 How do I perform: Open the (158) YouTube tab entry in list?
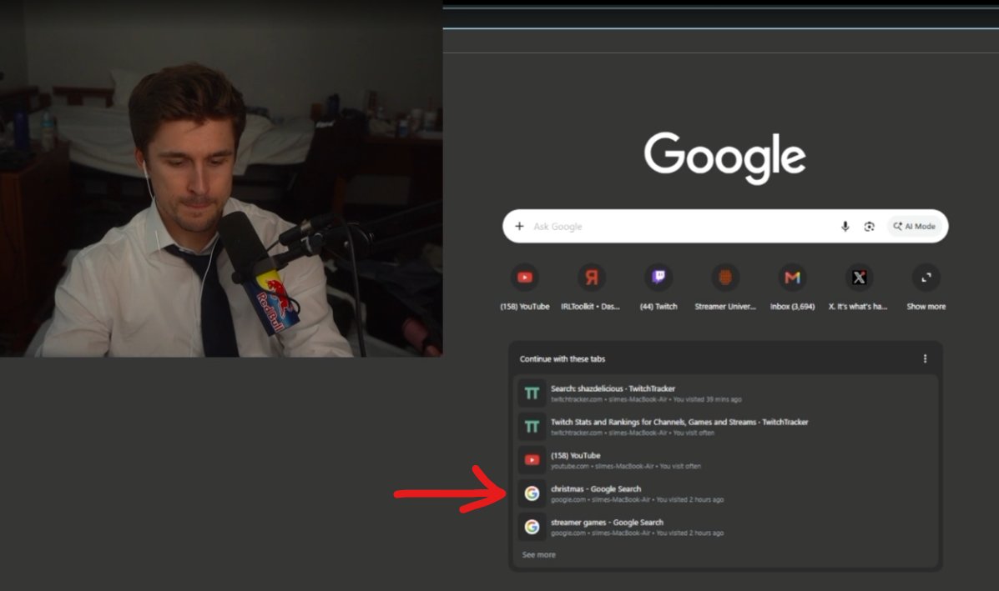tap(726, 460)
